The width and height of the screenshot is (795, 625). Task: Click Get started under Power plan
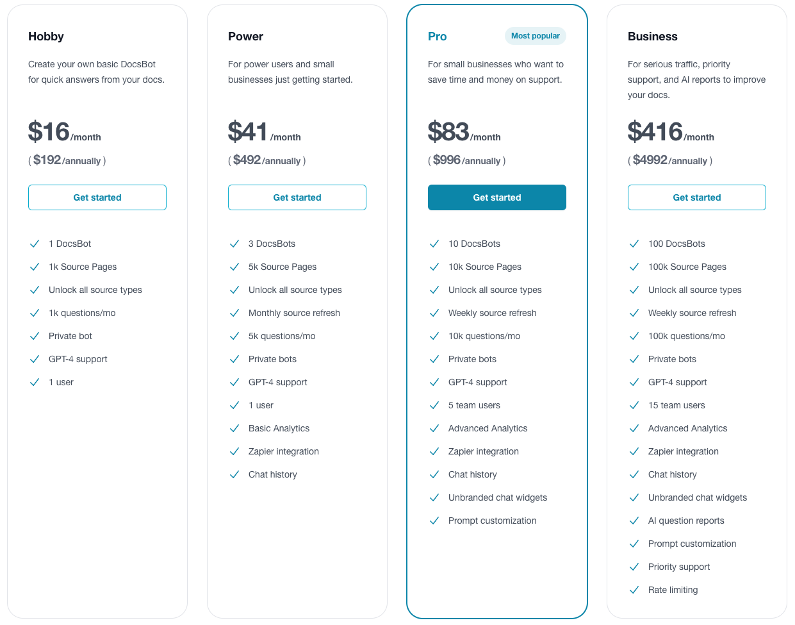(297, 197)
